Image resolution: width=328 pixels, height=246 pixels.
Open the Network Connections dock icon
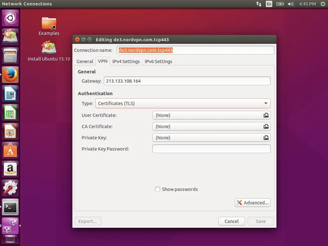click(x=10, y=226)
